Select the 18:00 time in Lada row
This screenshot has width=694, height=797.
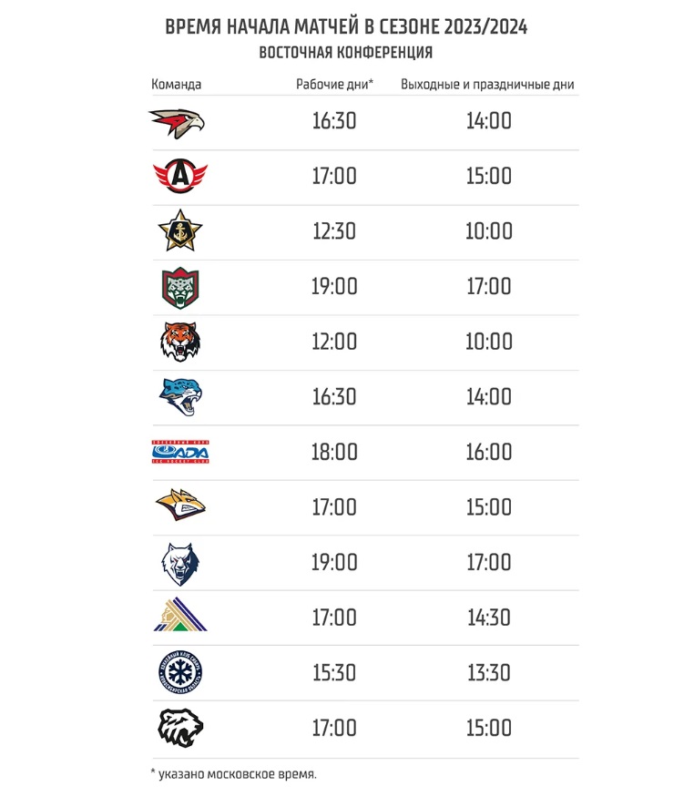pos(334,453)
